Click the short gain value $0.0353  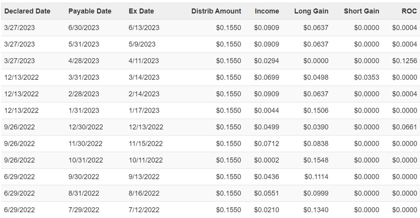[367, 78]
